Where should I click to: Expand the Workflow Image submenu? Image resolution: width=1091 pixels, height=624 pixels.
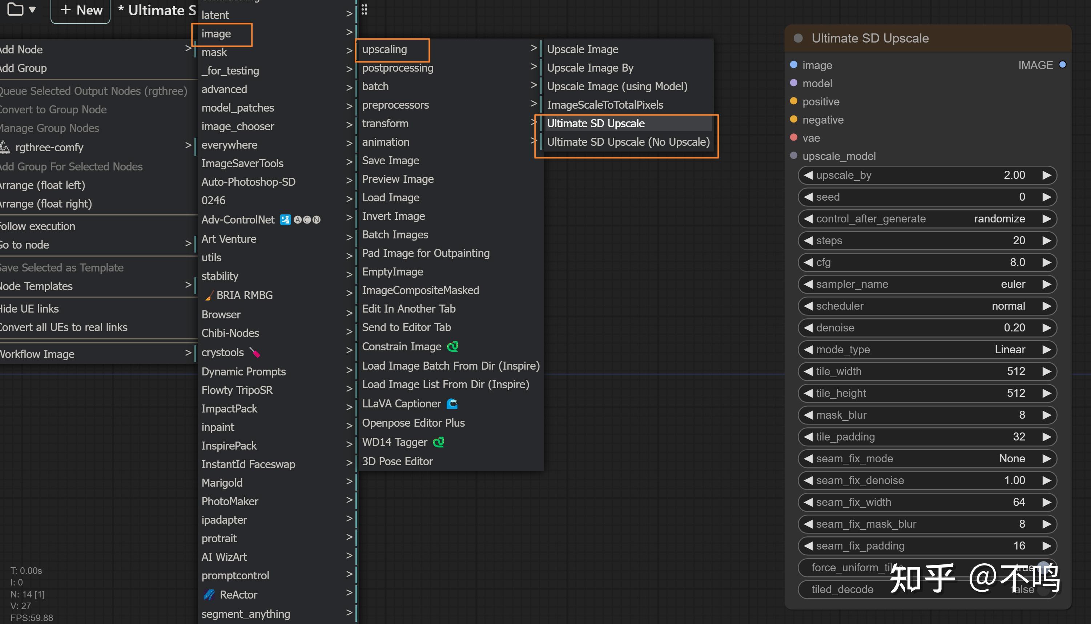click(98, 354)
